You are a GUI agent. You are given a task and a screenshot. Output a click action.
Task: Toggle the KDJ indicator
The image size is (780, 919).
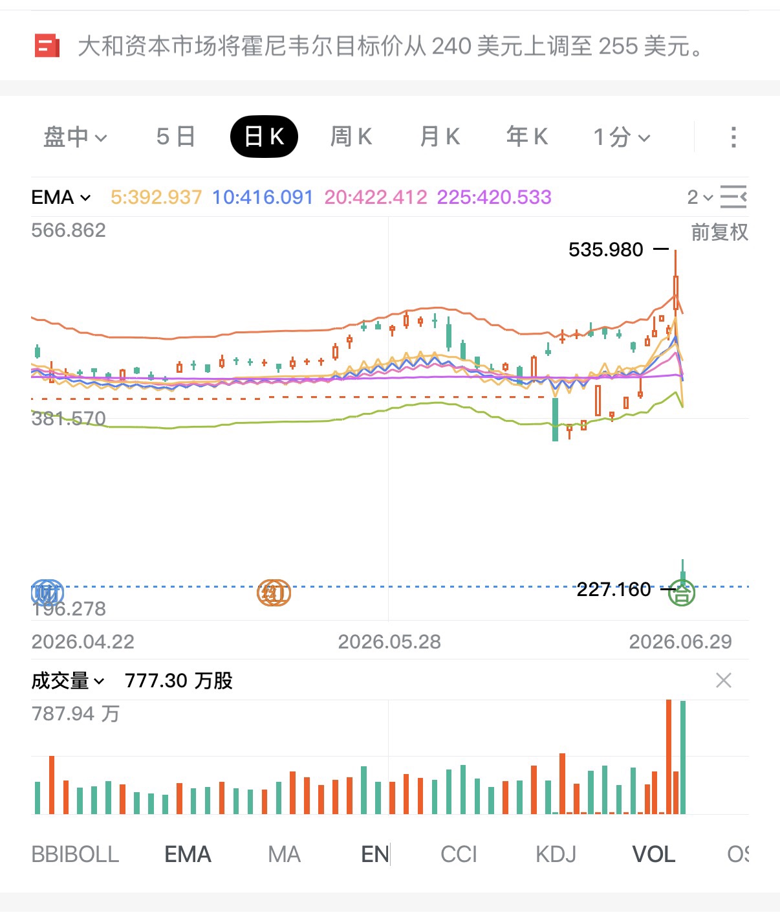click(x=556, y=854)
